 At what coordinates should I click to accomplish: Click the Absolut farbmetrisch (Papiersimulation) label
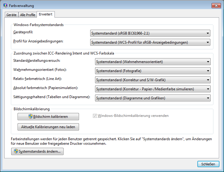(x=46, y=88)
